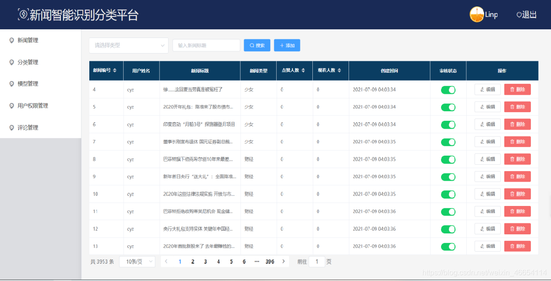Viewport: 551px width, 281px height.
Task: Click the Linp user avatar
Action: tap(477, 15)
